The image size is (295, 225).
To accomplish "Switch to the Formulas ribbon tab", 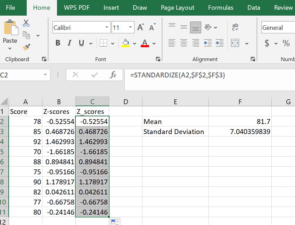I will click(x=221, y=7).
